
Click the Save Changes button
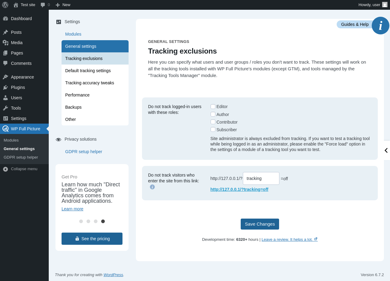point(260,224)
